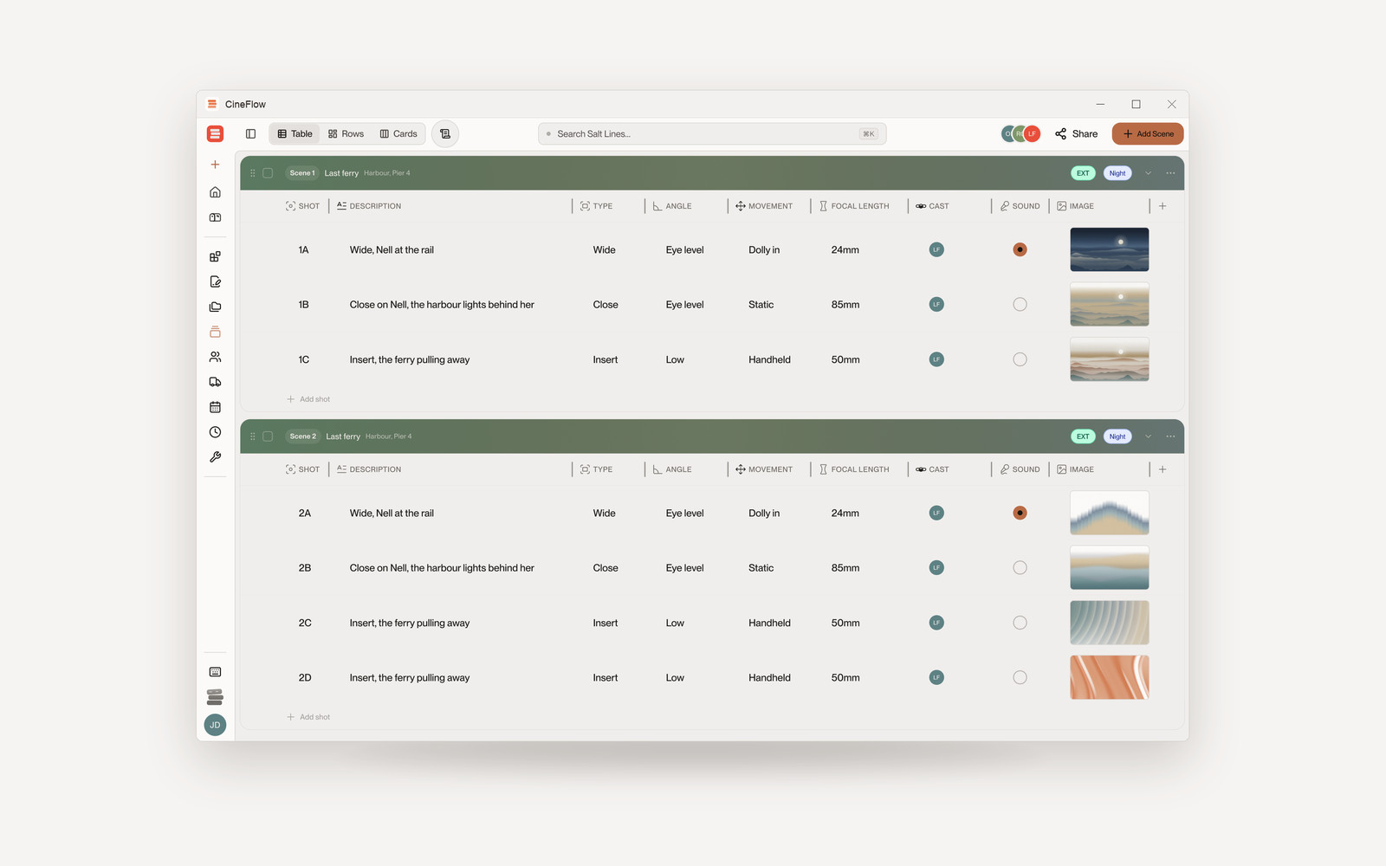This screenshot has height=866, width=1386.
Task: Open the JD user avatar
Action: click(x=215, y=725)
